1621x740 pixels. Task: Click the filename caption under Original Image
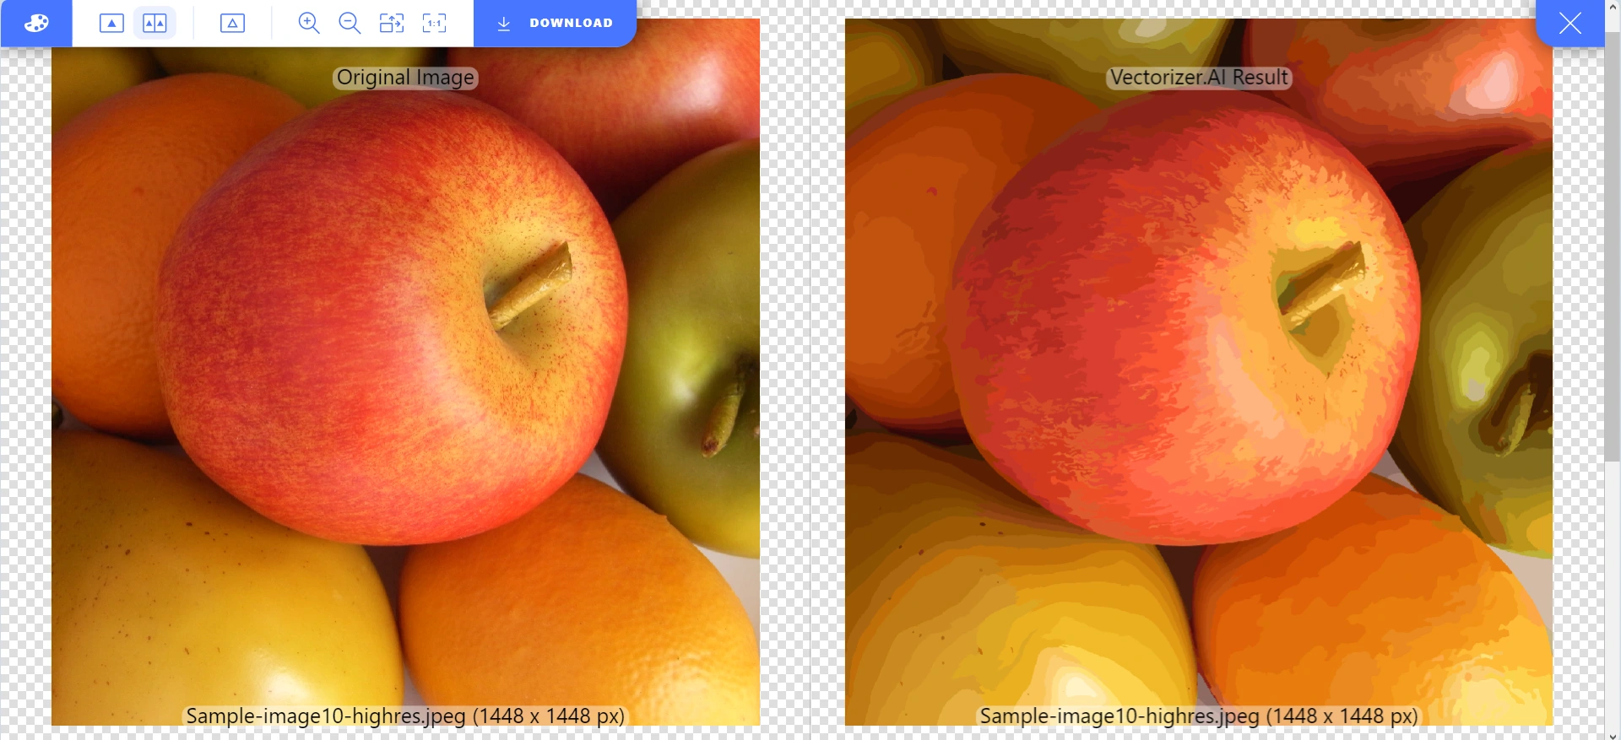[405, 716]
